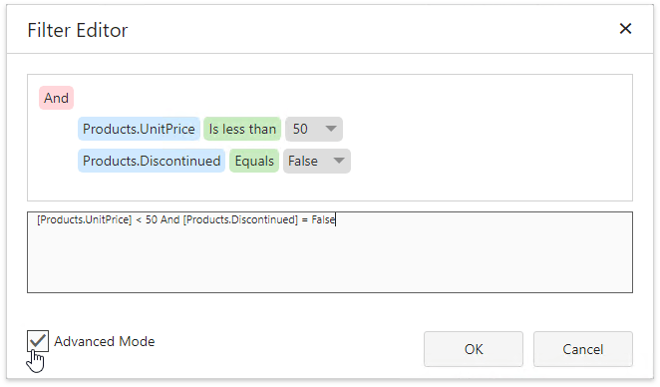The image size is (660, 387).
Task: Click empty area of condition tree panel
Action: pos(485,139)
